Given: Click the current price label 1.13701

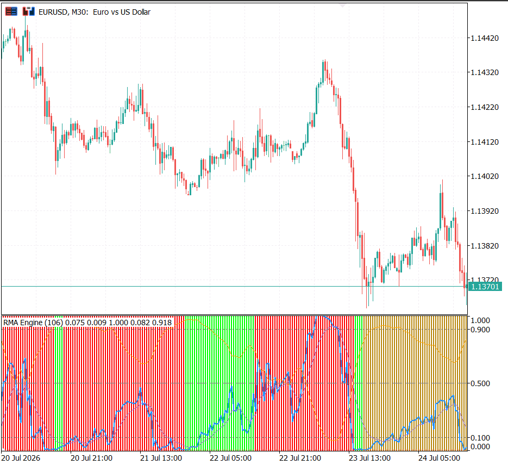Looking at the screenshot, I should pyautogui.click(x=485, y=287).
